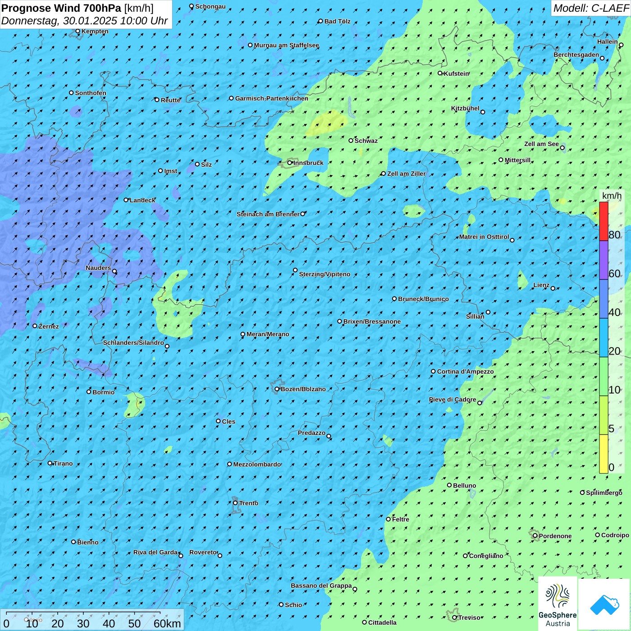This screenshot has height=631, width=631.
Task: Click the Trento city marker
Action: [235, 503]
